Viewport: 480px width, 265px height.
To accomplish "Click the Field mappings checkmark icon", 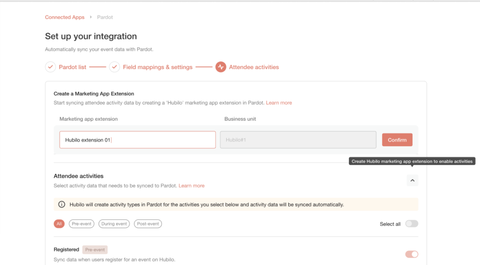I will click(114, 67).
